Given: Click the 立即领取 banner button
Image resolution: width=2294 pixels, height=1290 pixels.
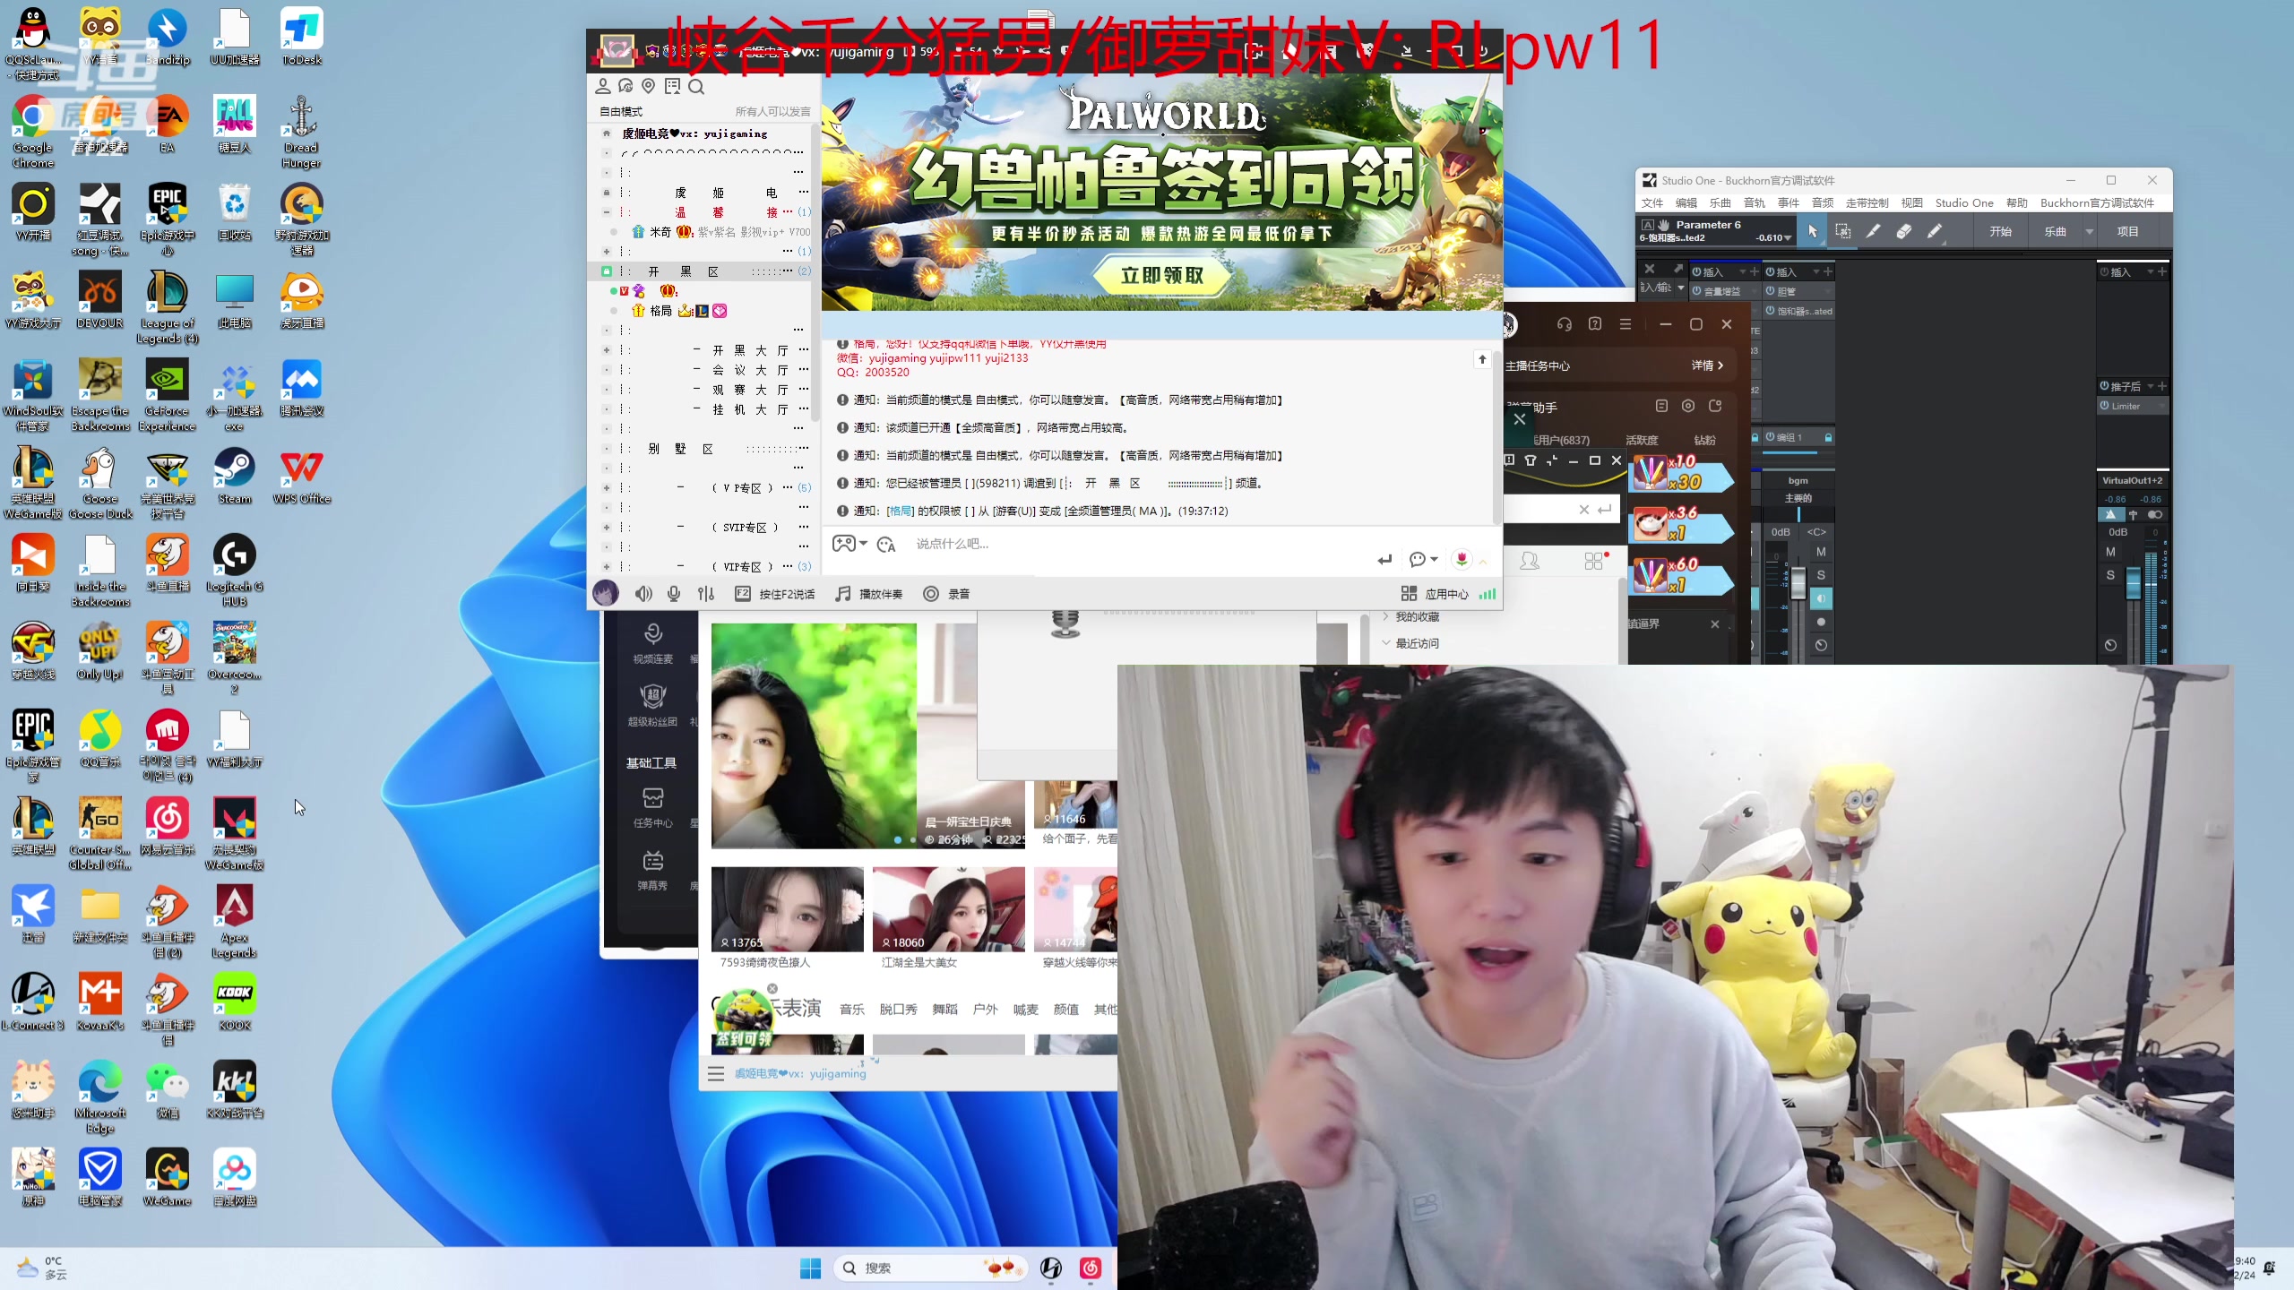Looking at the screenshot, I should tap(1162, 276).
